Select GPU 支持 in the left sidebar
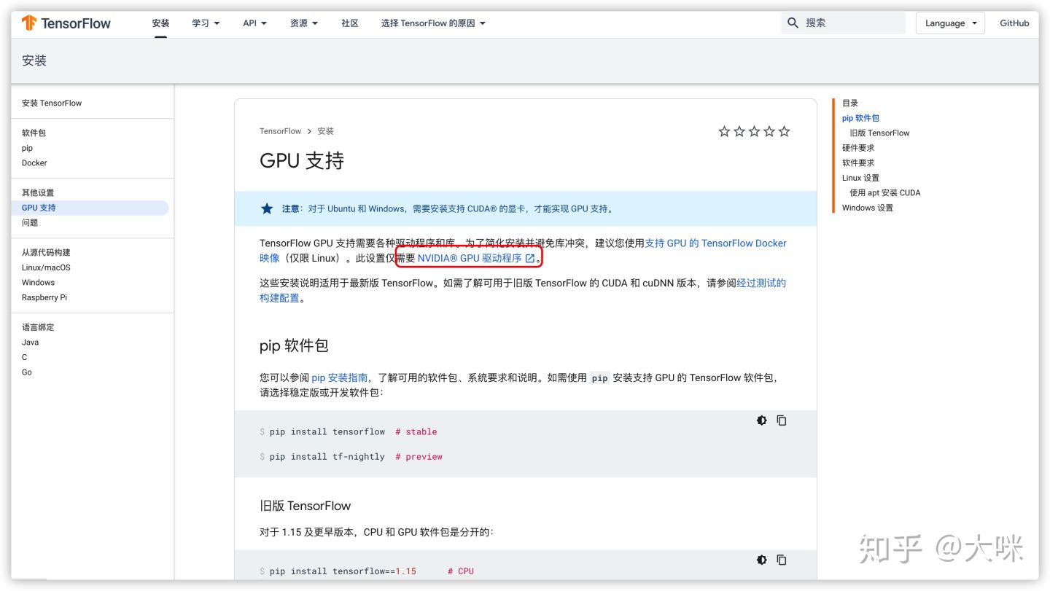The image size is (1050, 591). point(38,208)
